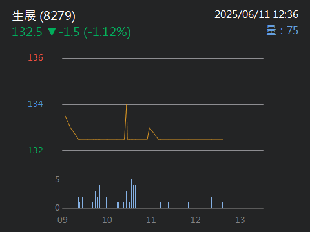Click the current price 132.5

[x=27, y=32]
